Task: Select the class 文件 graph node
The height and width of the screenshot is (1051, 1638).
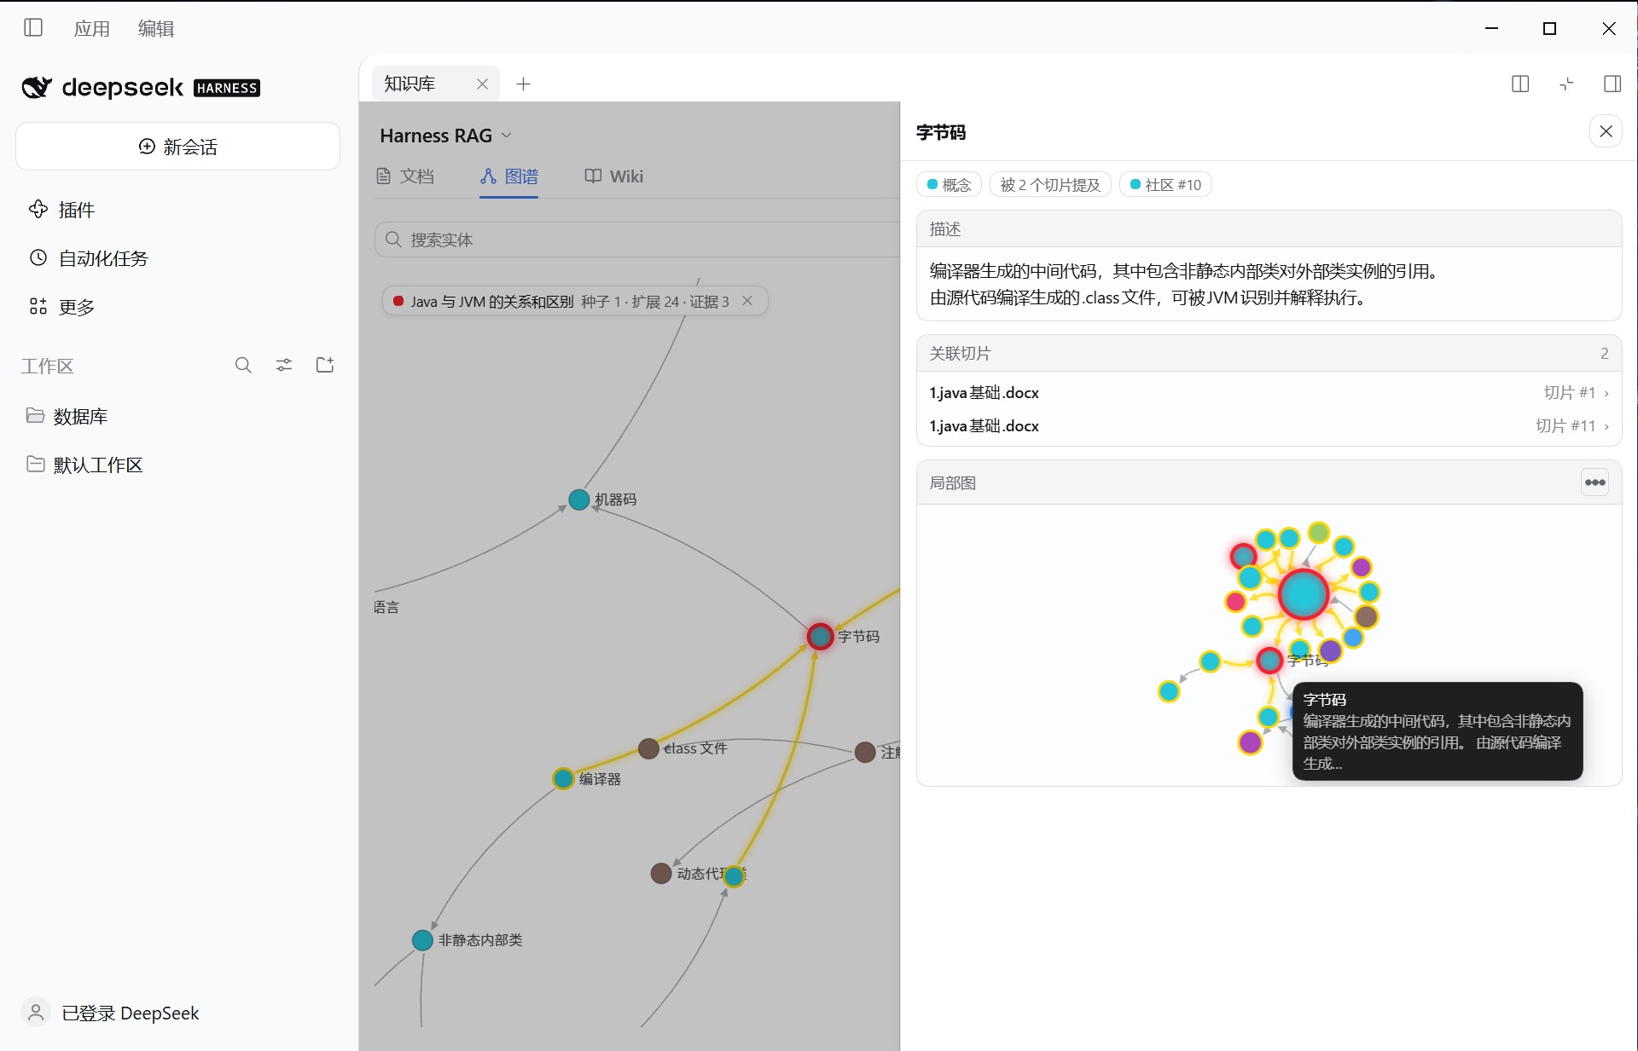Action: [x=648, y=748]
